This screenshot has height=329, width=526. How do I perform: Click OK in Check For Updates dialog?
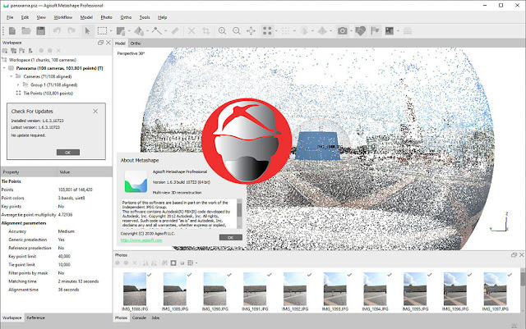(x=68, y=153)
